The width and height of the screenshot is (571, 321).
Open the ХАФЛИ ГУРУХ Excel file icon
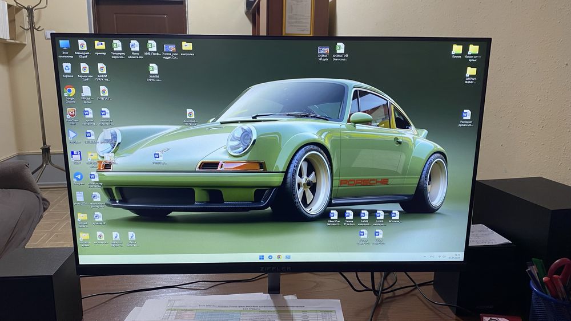coord(153,73)
